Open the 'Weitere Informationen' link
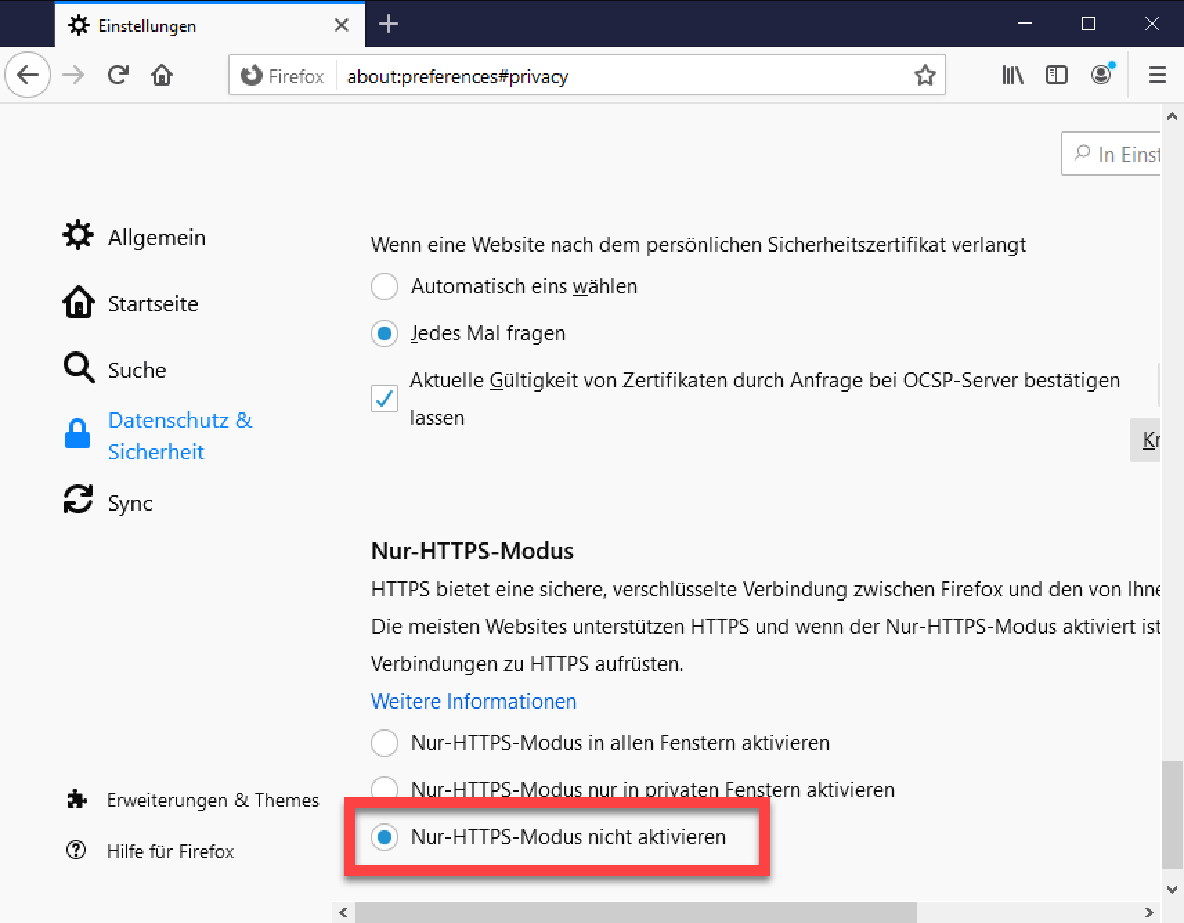This screenshot has width=1184, height=923. coord(473,702)
